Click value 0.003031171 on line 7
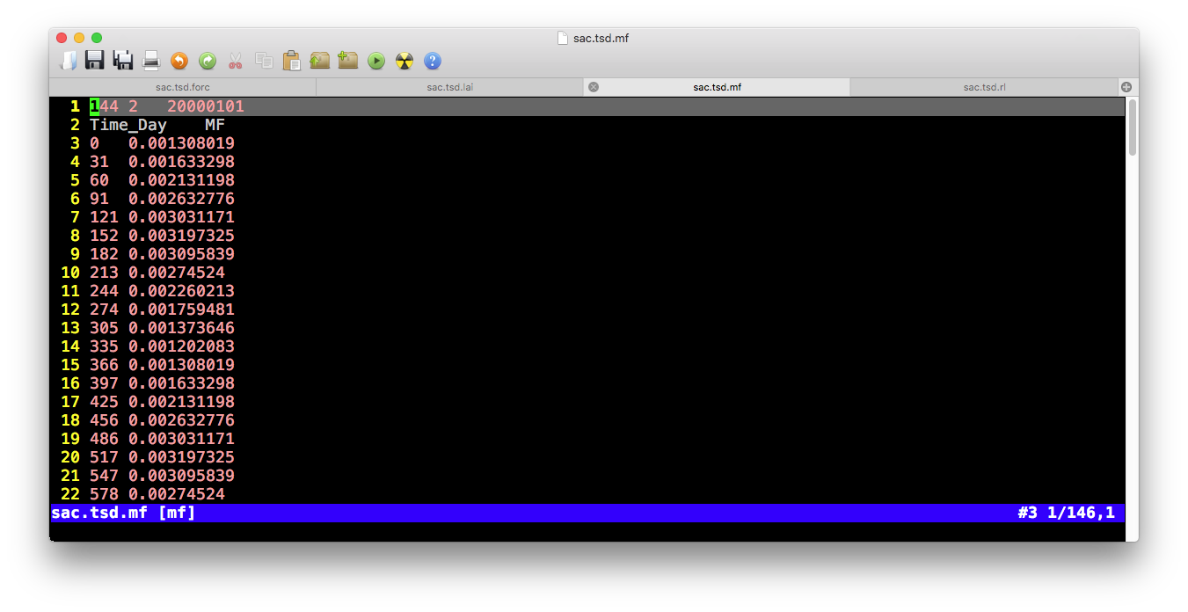The image size is (1188, 612). (181, 217)
